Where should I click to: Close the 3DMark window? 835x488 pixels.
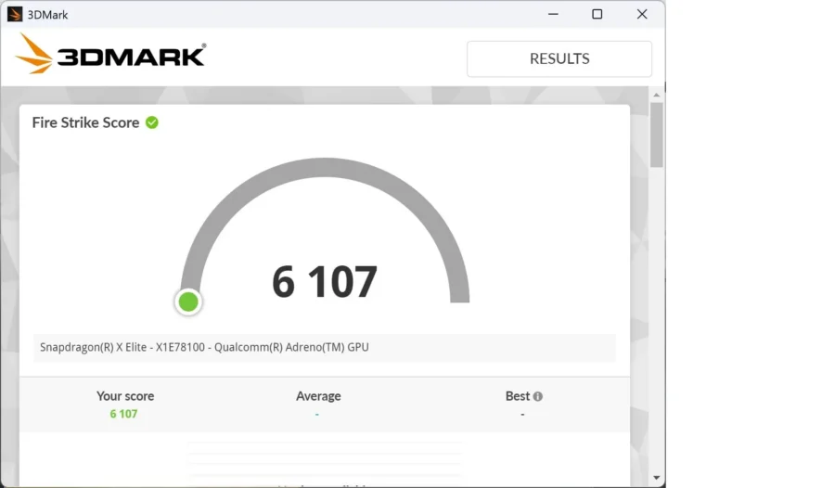point(642,15)
